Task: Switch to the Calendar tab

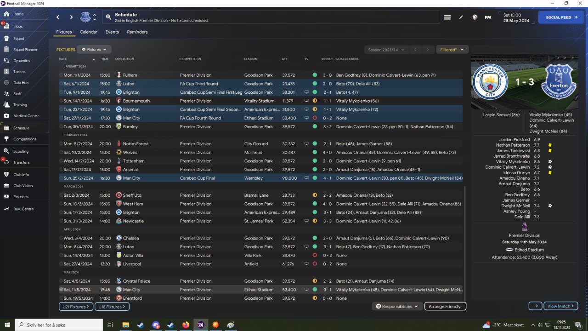Action: pyautogui.click(x=89, y=32)
